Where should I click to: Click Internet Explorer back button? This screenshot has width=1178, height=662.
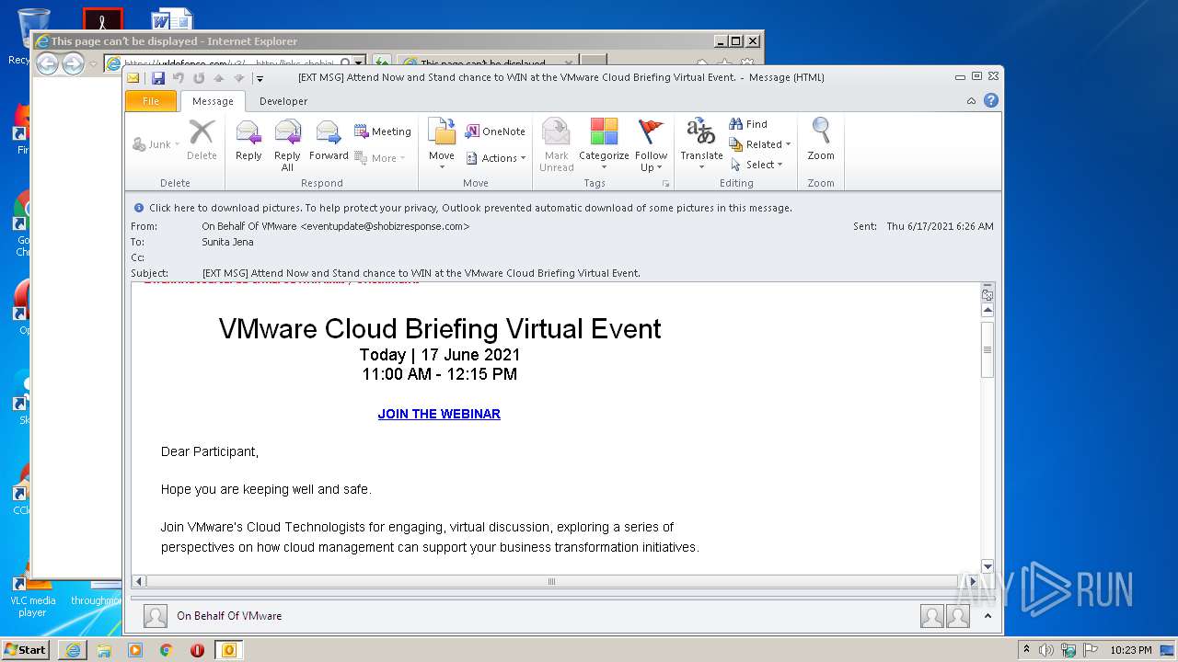[47, 63]
